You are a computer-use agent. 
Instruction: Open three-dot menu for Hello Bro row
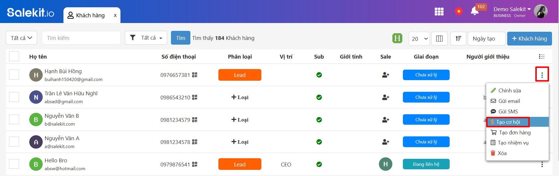tap(542, 165)
